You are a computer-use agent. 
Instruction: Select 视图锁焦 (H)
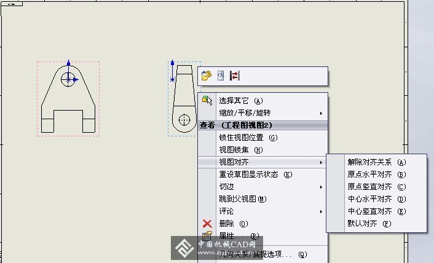263,150
